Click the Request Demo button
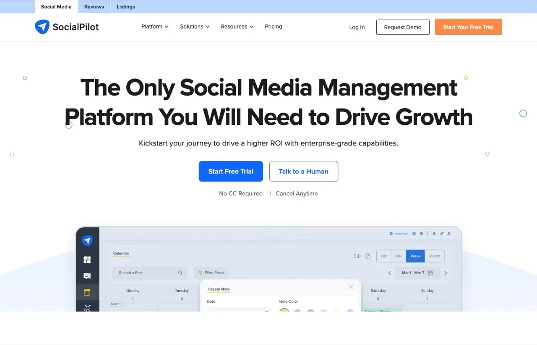Viewport: 537px width, 345px height. click(x=403, y=27)
